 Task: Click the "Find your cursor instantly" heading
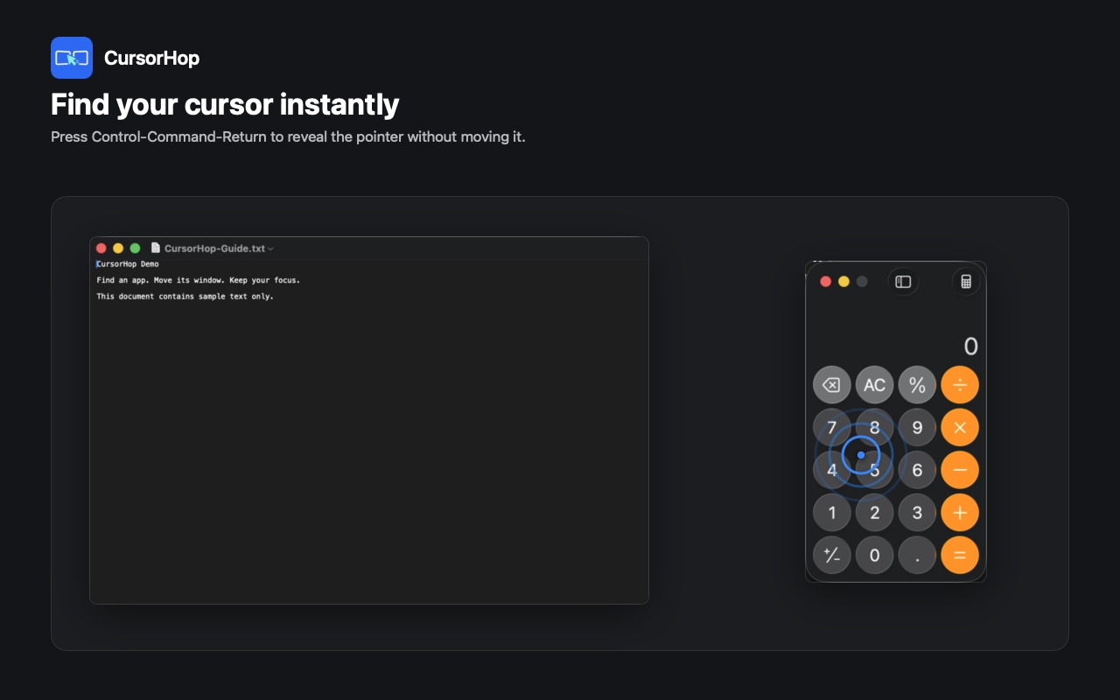[x=225, y=104]
